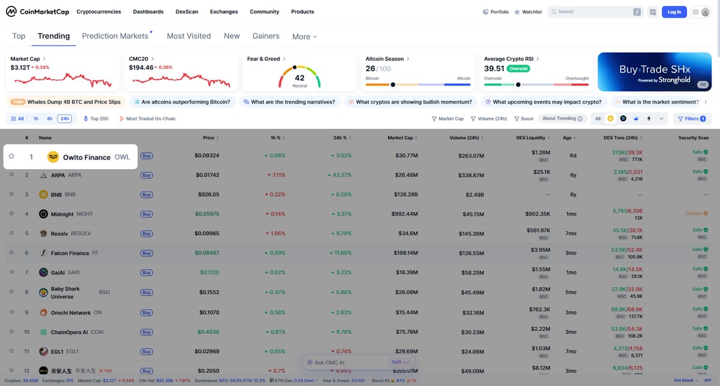
Task: Star ARPA to watchlist
Action: [11, 175]
